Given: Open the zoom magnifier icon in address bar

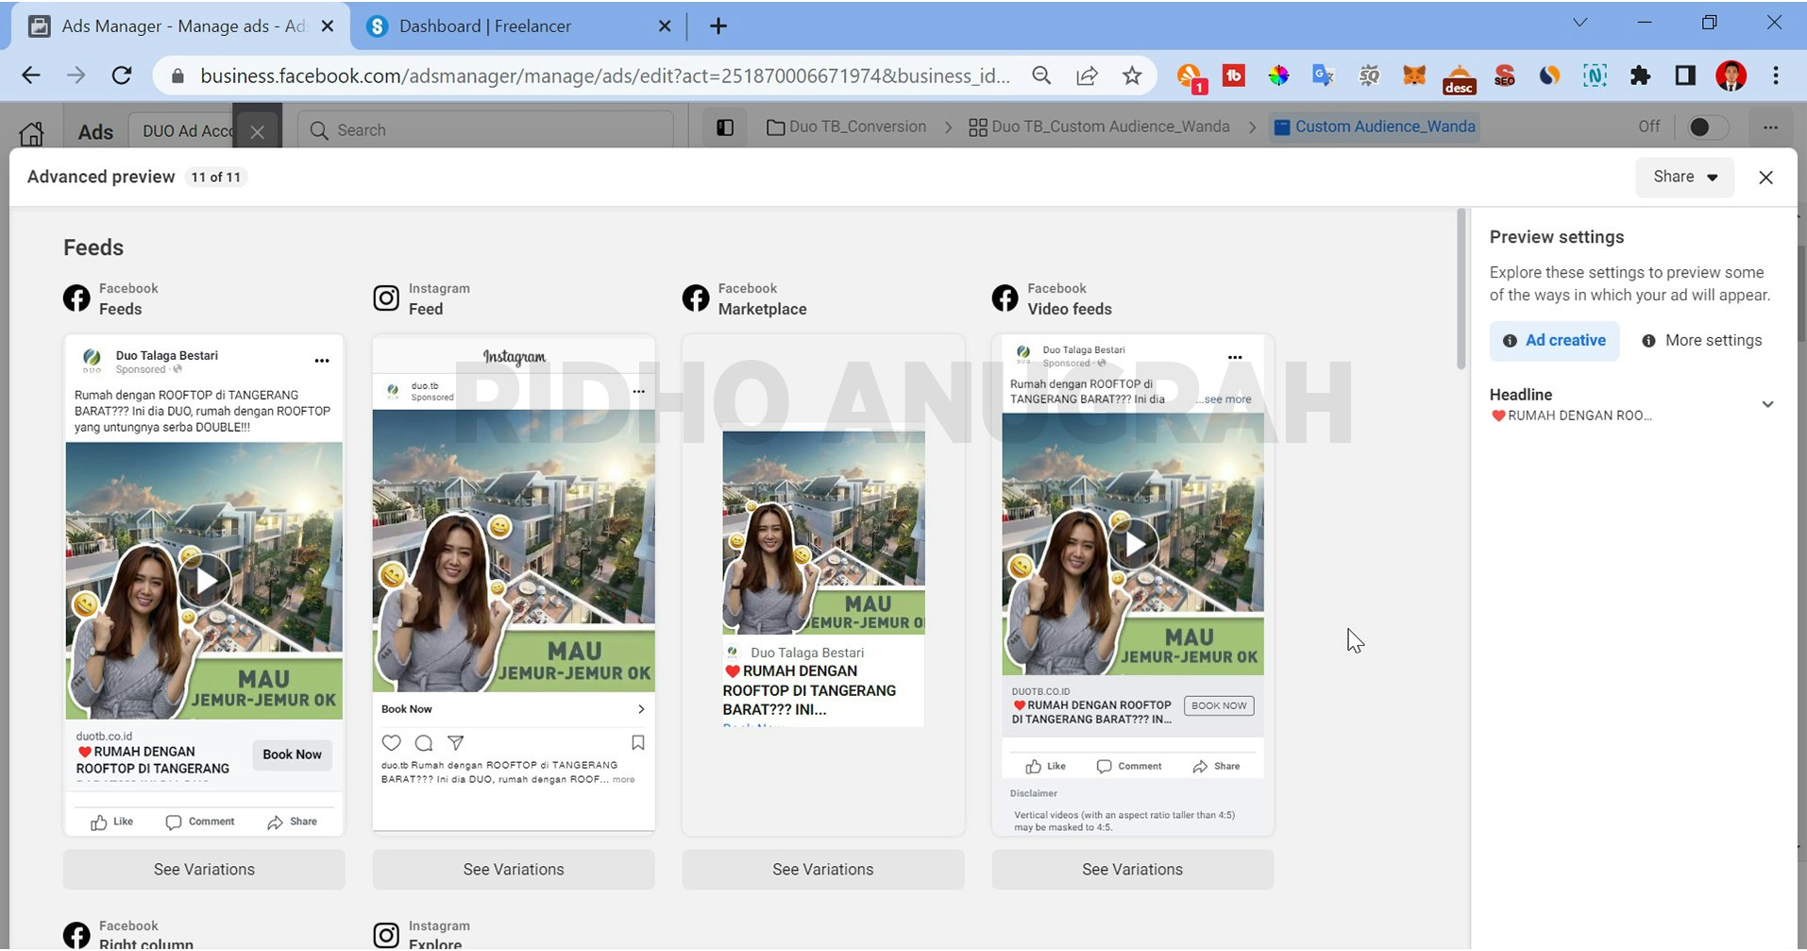Looking at the screenshot, I should point(1041,76).
